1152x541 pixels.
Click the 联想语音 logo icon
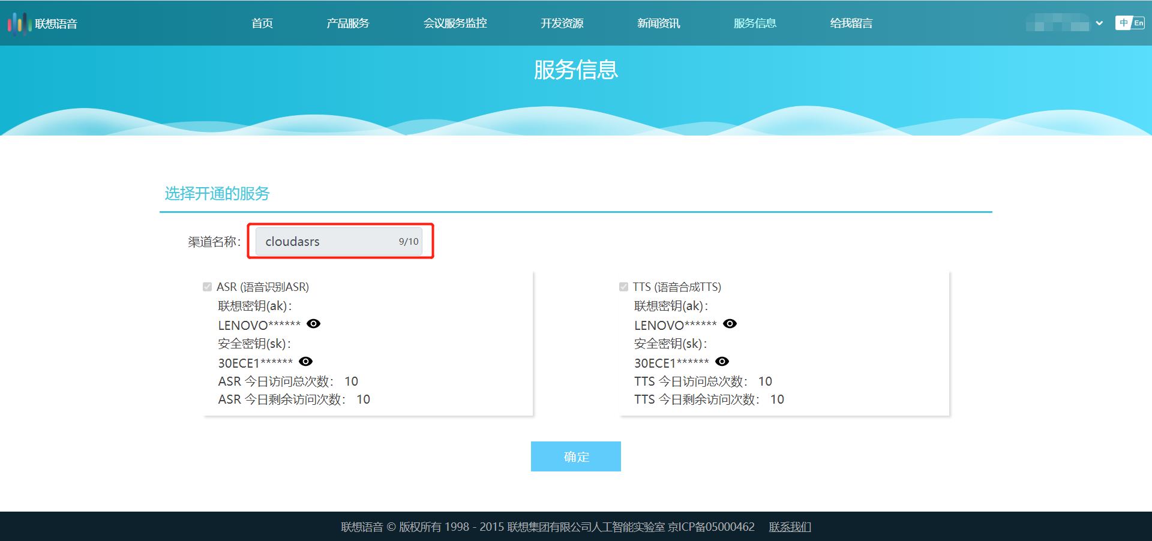pyautogui.click(x=19, y=23)
